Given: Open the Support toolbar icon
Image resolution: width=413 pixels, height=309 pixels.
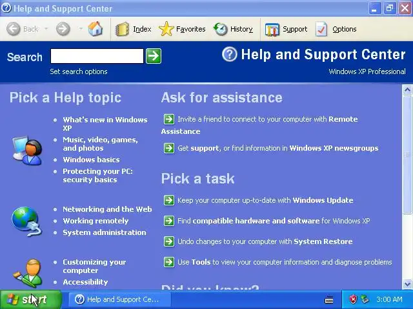Looking at the screenshot, I should (272, 30).
